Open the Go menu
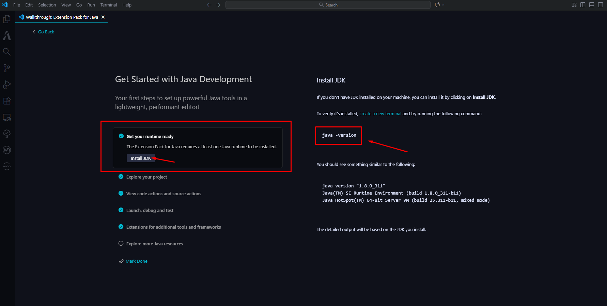The width and height of the screenshot is (607, 306). point(79,5)
